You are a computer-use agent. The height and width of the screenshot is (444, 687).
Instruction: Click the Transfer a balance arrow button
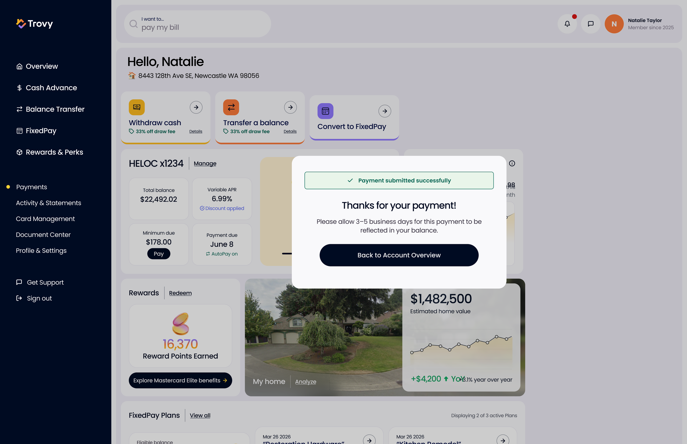[290, 107]
